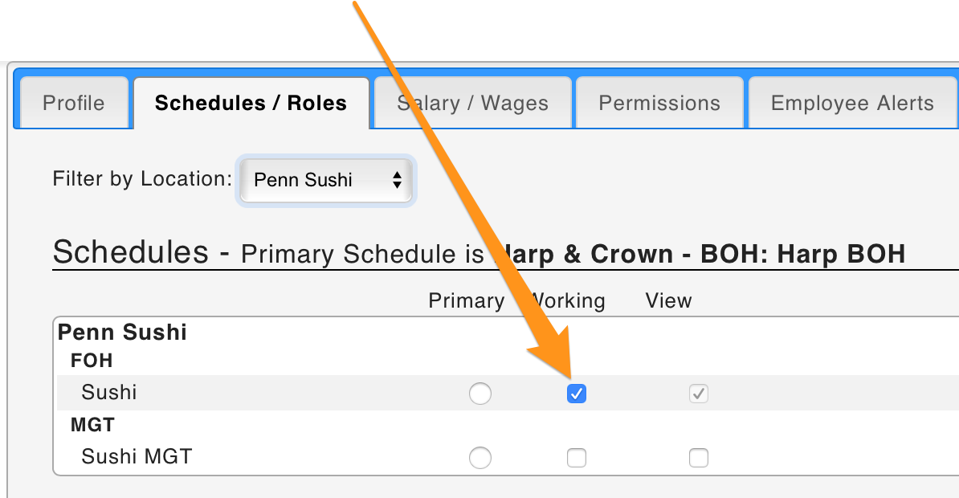Check the View checkbox for Sushi MGT row

(x=699, y=458)
